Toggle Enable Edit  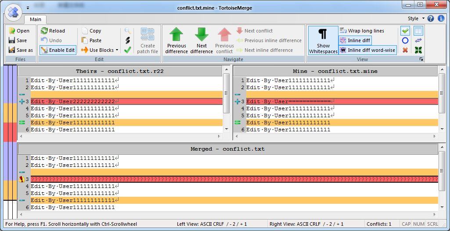tap(58, 50)
